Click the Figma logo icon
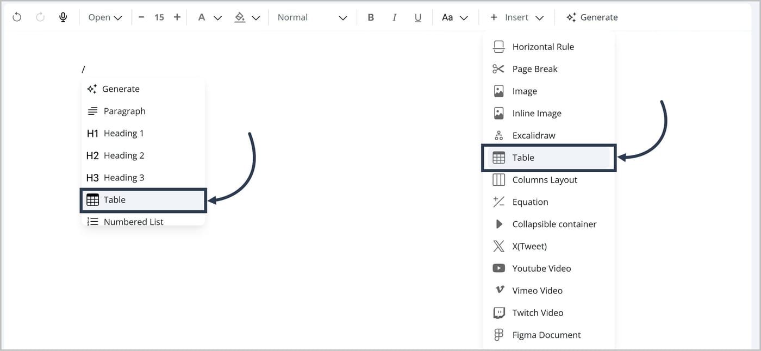 point(498,335)
